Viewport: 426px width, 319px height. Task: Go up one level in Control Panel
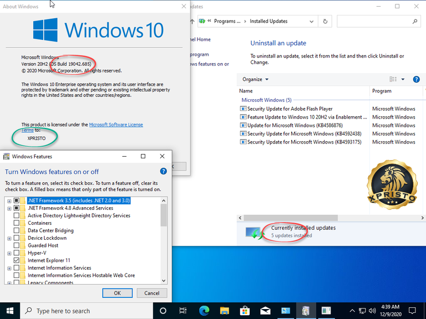[192, 21]
